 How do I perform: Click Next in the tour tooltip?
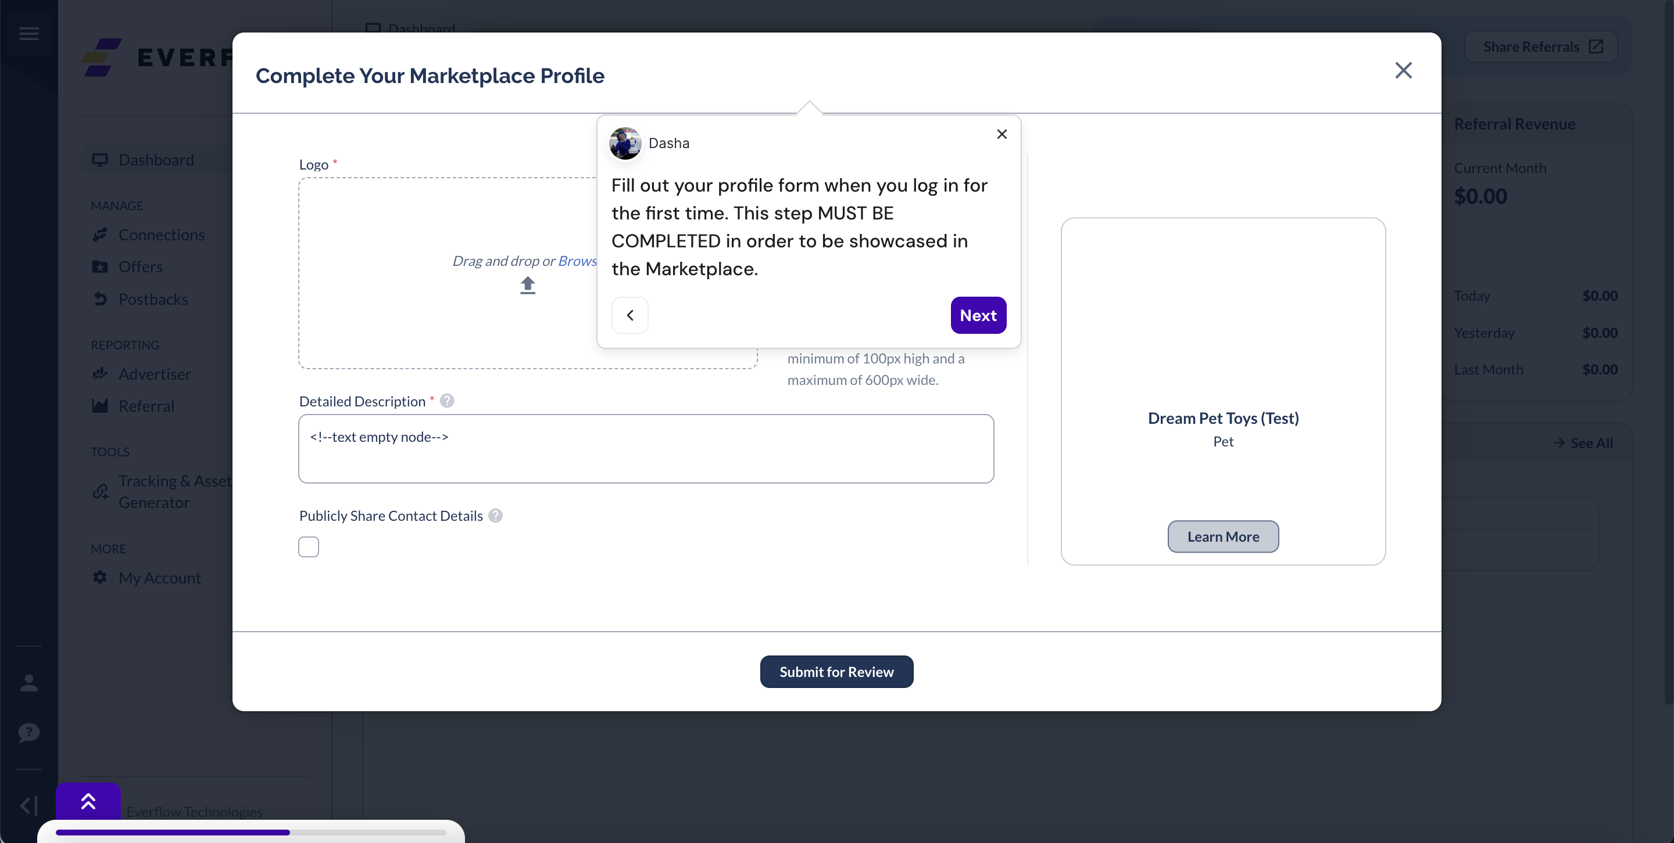(x=978, y=315)
